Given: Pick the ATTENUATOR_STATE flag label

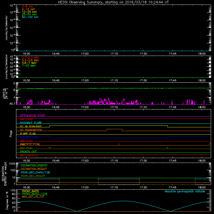Looking at the screenshot, I should (x=32, y=116).
